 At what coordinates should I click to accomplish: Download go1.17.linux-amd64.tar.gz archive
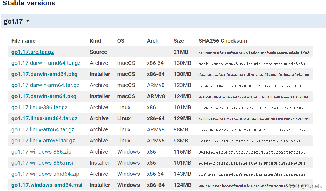[x=44, y=118]
